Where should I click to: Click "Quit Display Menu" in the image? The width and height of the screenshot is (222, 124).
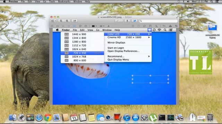pos(118,60)
